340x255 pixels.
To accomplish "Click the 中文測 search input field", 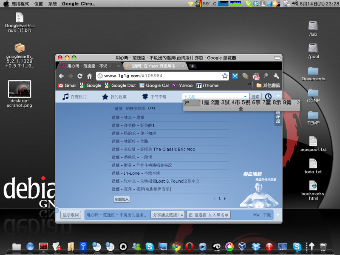I will [212, 97].
